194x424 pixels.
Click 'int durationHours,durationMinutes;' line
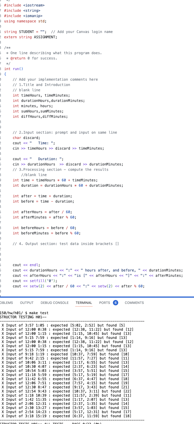click(49, 101)
